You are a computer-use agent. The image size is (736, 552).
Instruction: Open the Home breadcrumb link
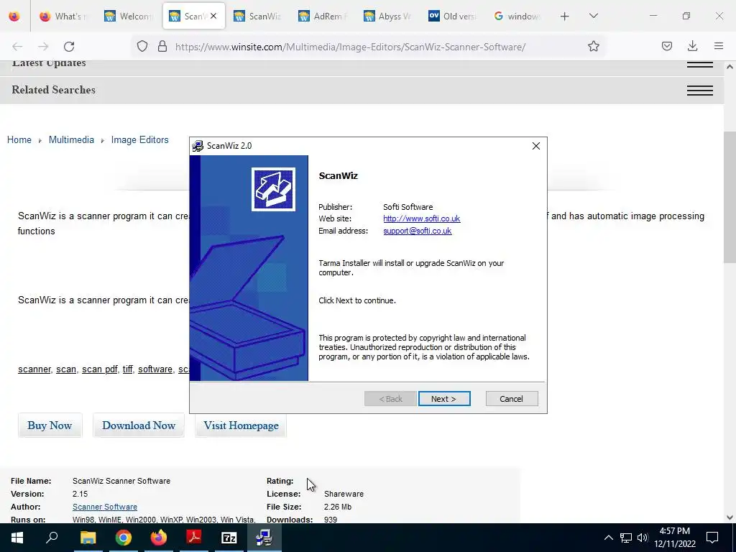coord(19,140)
